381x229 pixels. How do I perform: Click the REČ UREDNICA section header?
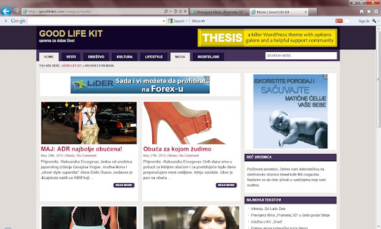(x=291, y=158)
